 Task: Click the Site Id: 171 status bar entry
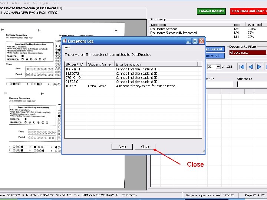pyautogui.click(x=64, y=195)
